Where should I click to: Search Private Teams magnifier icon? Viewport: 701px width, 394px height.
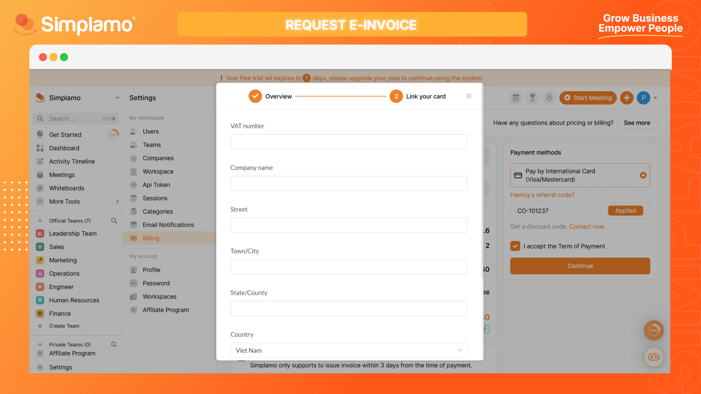point(114,344)
